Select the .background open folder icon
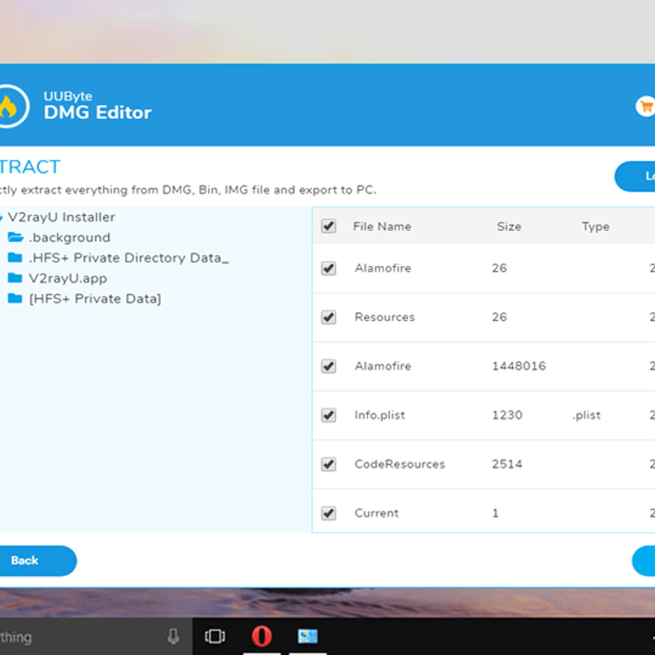The image size is (655, 655). pyautogui.click(x=16, y=237)
